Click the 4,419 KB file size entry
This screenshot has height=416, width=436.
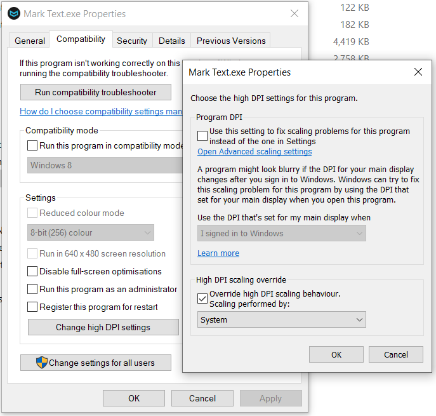(x=351, y=42)
